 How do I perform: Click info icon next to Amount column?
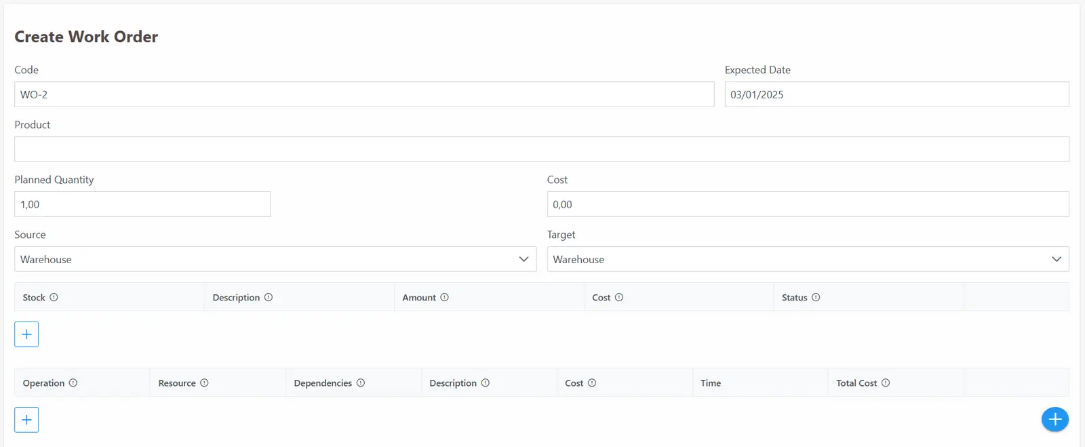coord(445,297)
